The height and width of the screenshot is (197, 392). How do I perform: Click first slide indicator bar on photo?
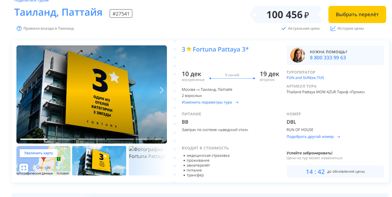[x=34, y=139]
